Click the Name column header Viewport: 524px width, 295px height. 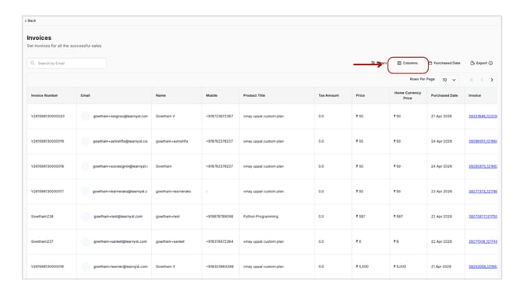pyautogui.click(x=161, y=95)
